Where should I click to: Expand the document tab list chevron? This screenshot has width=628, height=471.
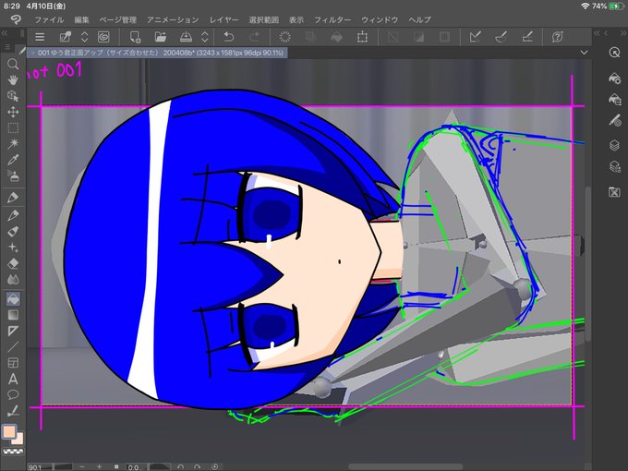(x=584, y=53)
